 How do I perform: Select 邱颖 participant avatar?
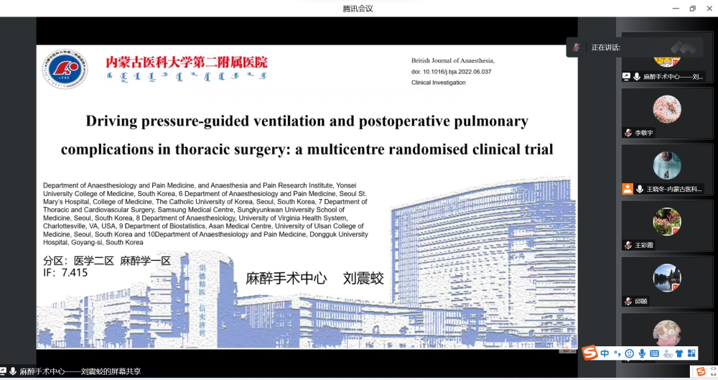[x=667, y=278]
